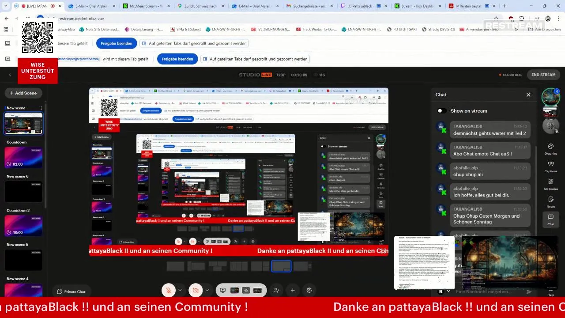Click the studio back arrow beside Add Scene
Screen dimensions: 565x318
(x=10, y=75)
